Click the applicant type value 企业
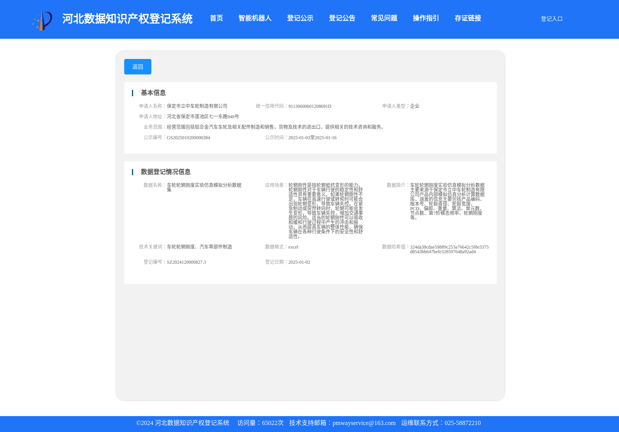This screenshot has width=619, height=432. (x=414, y=106)
